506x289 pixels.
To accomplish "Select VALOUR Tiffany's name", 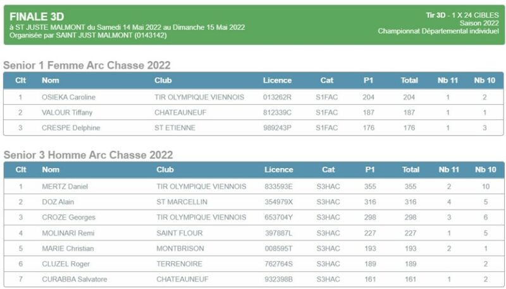I will pos(67,112).
